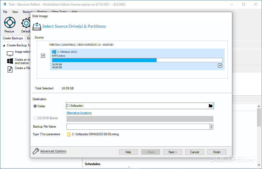Screen dimensions: 262x169
Task: Click the MBR Disk 1 VBOX HARDDISK label
Action: pos(82,45)
